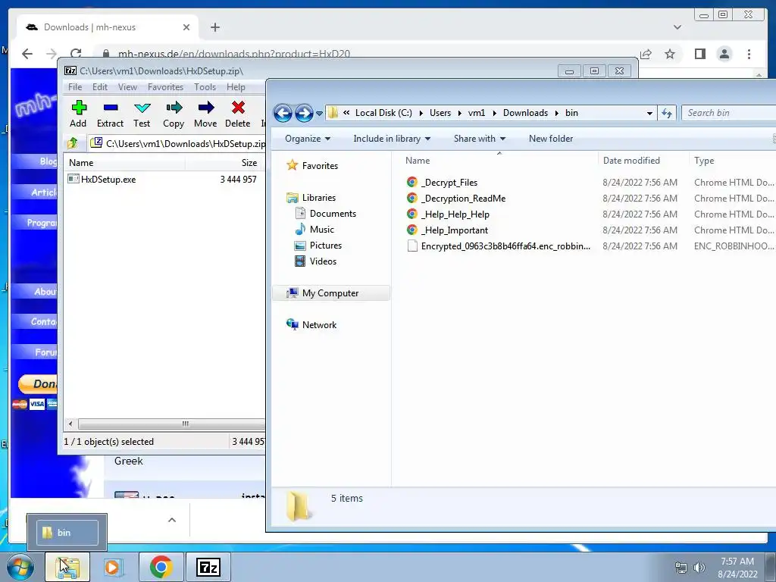776x582 pixels.
Task: Sort 7-Zip list by Size column
Action: click(224, 163)
